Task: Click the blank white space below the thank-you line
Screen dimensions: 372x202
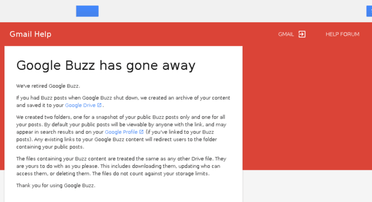Action: tap(123, 196)
